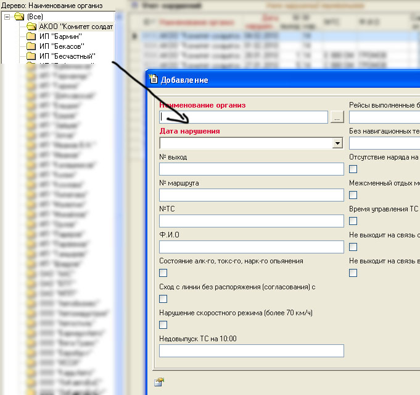The image size is (420, 395).
Task: Click the edit icon at dialog bottom-left
Action: point(159,382)
